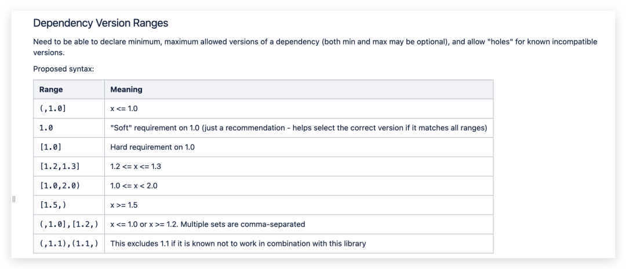This screenshot has width=626, height=269.
Task: Click the 'Proposed syntax:' paragraph
Action: 64,69
